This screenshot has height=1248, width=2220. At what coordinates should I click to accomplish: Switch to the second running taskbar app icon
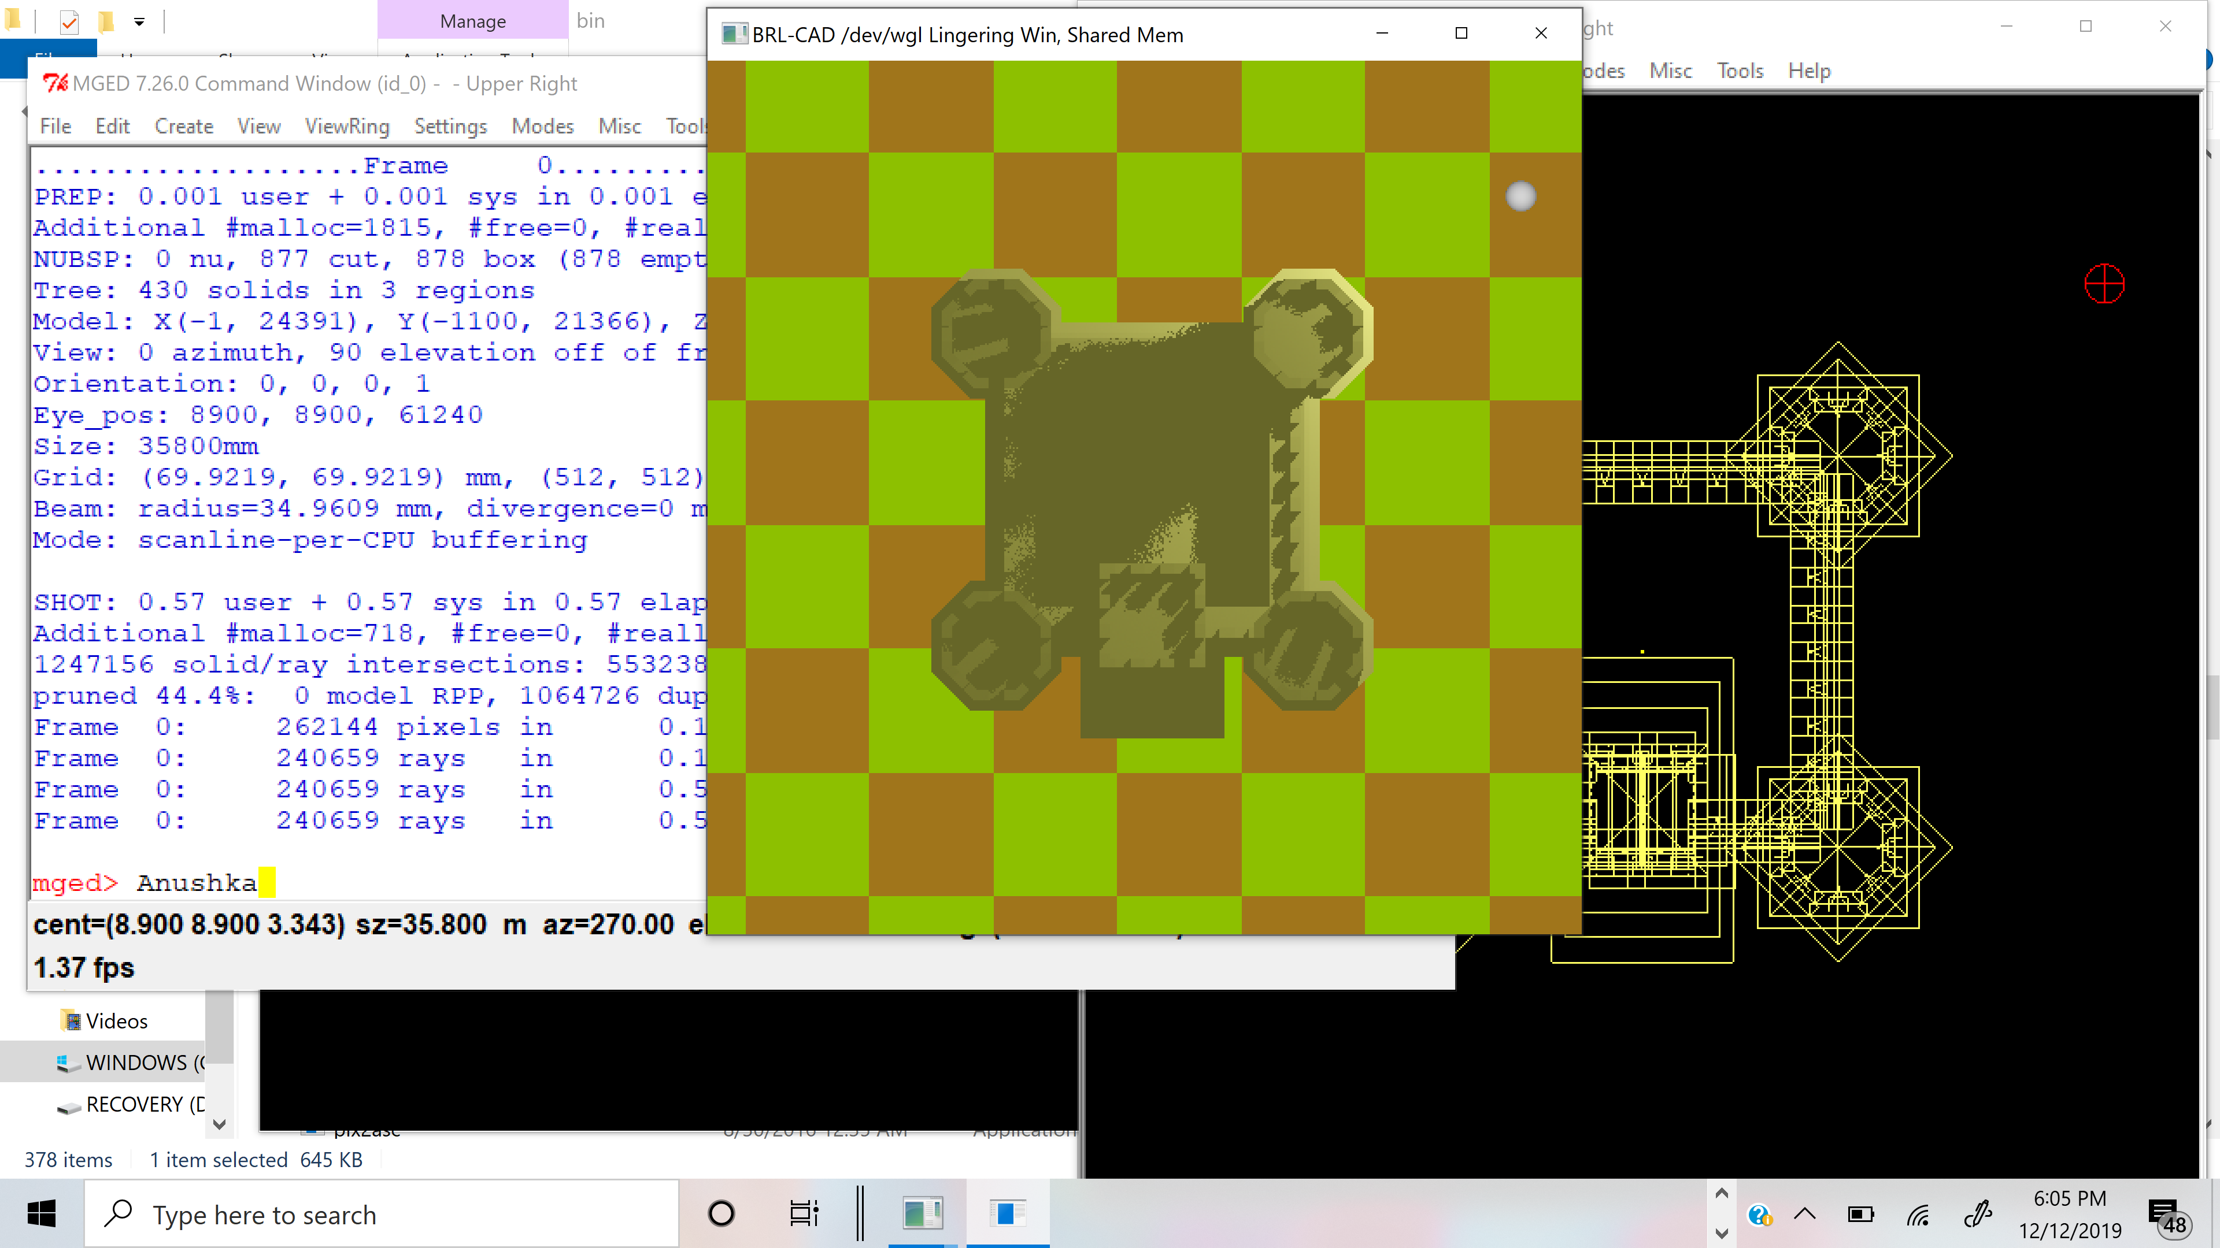(x=1008, y=1214)
